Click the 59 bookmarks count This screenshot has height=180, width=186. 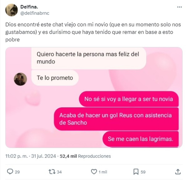coord(143,172)
